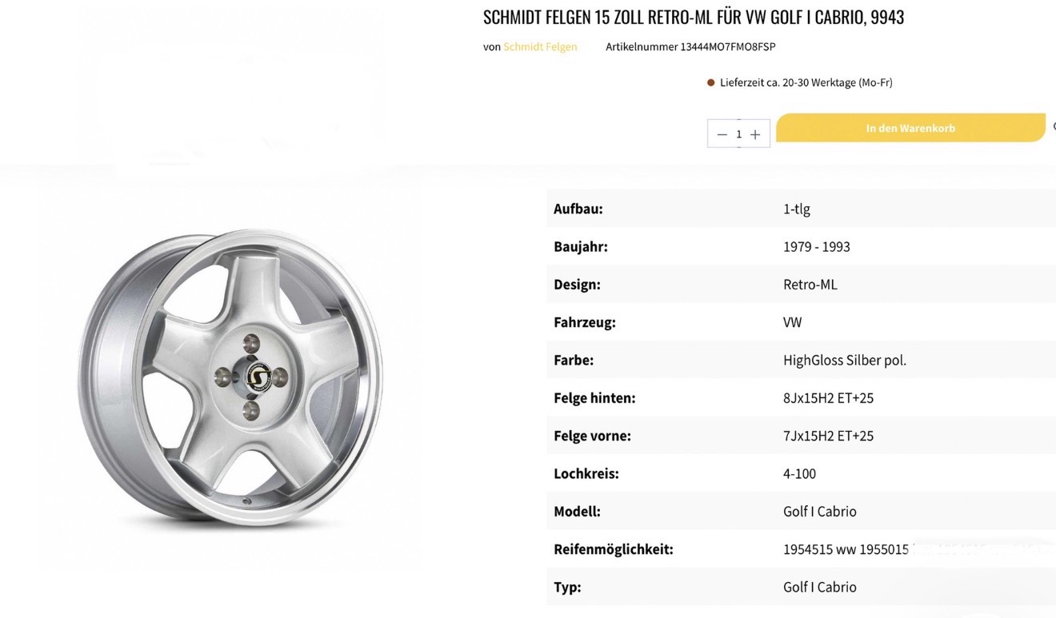
Task: Select the product title heading
Action: (694, 17)
